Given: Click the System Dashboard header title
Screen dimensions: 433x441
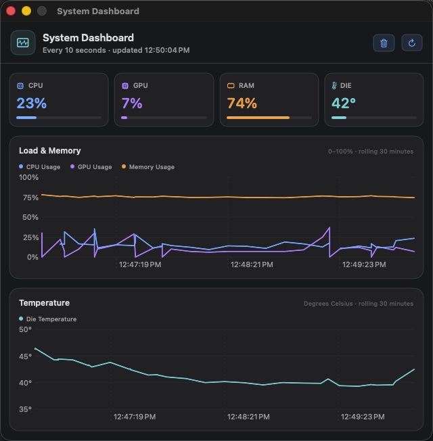Looking at the screenshot, I should click(88, 38).
